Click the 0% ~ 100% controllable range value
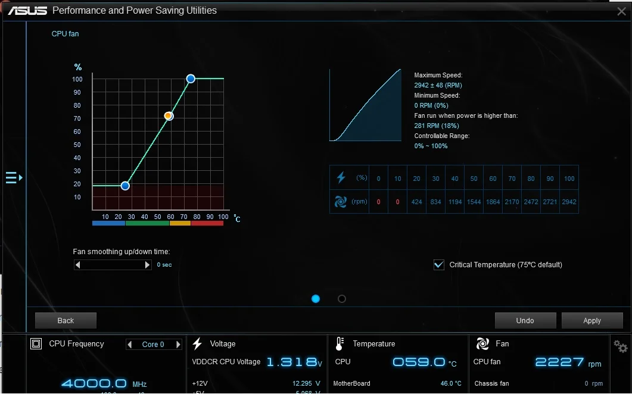The height and width of the screenshot is (394, 632). pos(431,146)
